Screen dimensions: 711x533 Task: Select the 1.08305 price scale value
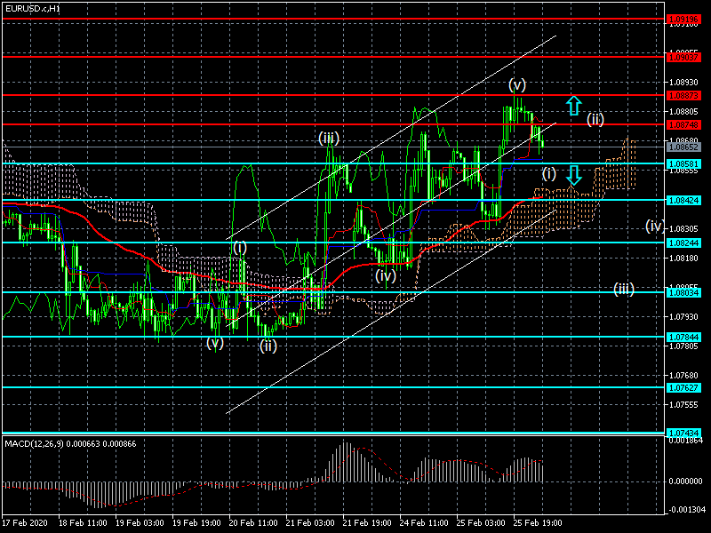[683, 229]
